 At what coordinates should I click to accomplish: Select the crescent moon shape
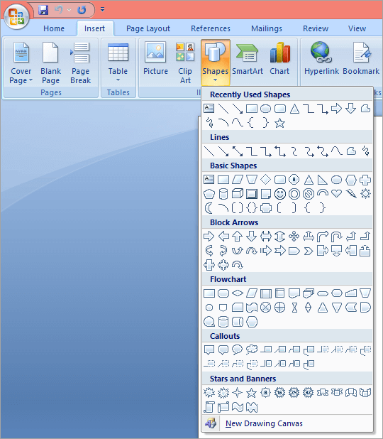click(x=209, y=208)
